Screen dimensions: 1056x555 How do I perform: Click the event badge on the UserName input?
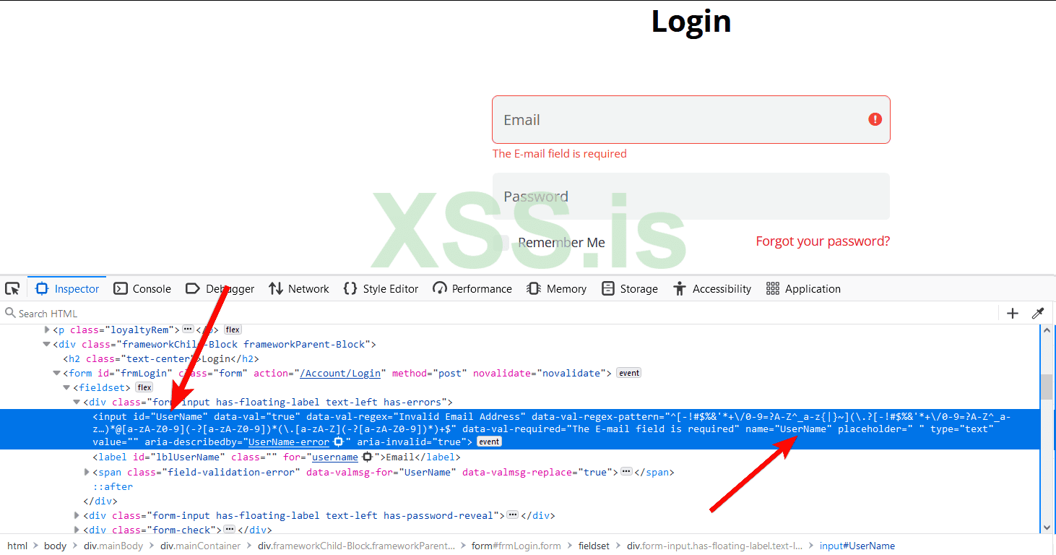[x=489, y=442]
